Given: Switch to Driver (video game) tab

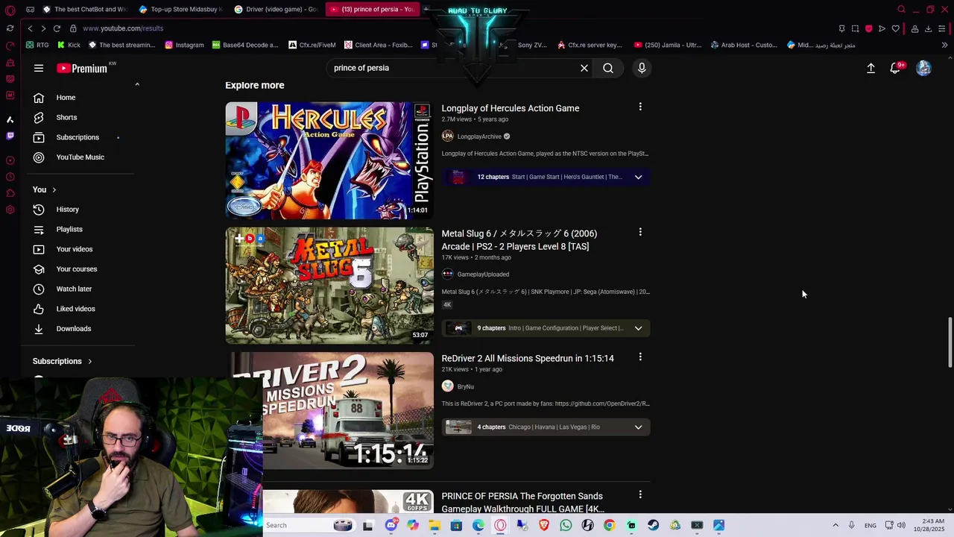Looking at the screenshot, I should tap(275, 9).
